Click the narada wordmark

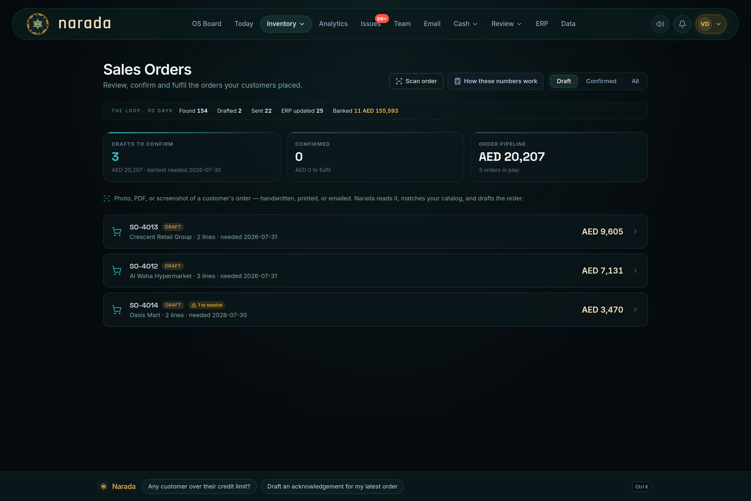(85, 23)
